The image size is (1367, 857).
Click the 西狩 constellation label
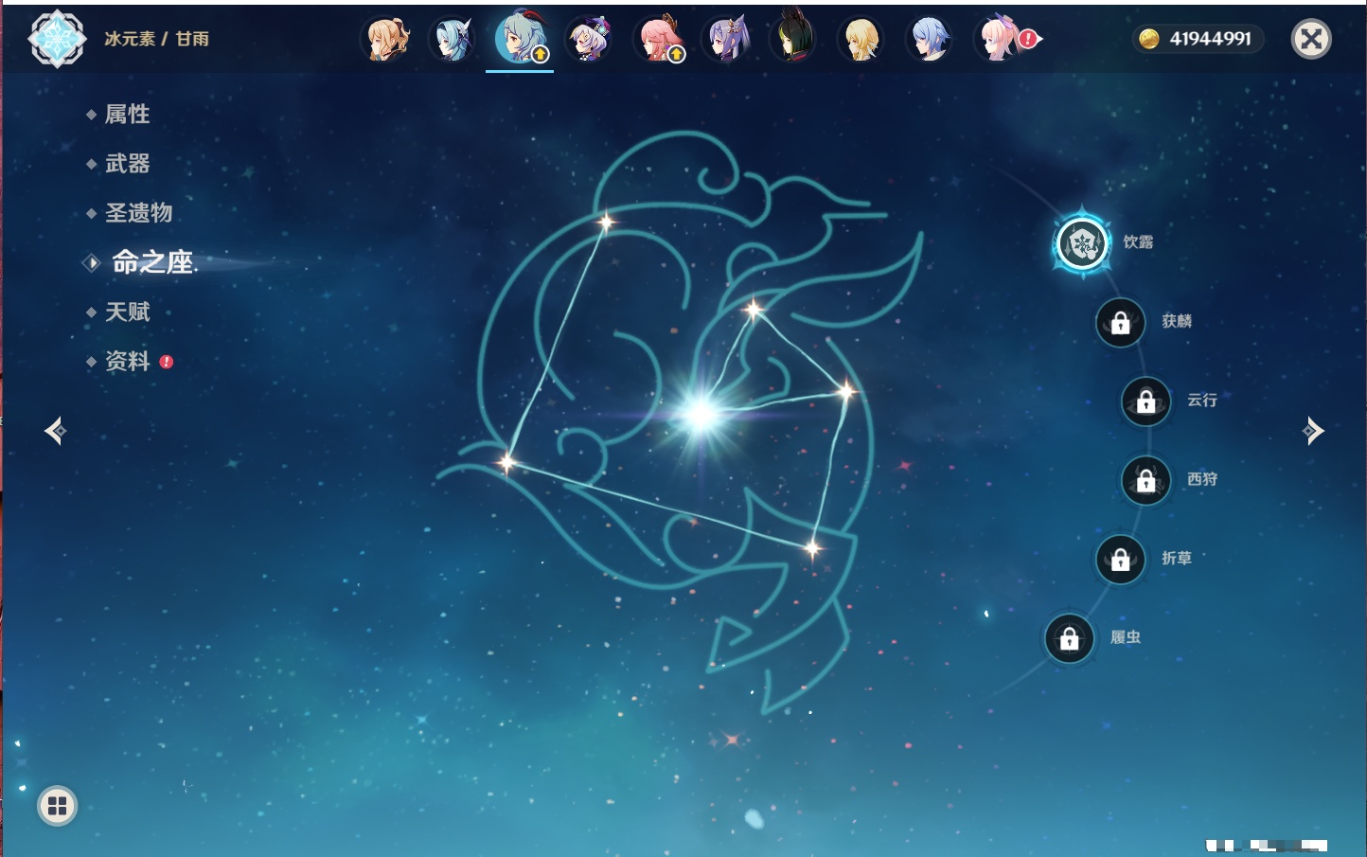point(1202,479)
